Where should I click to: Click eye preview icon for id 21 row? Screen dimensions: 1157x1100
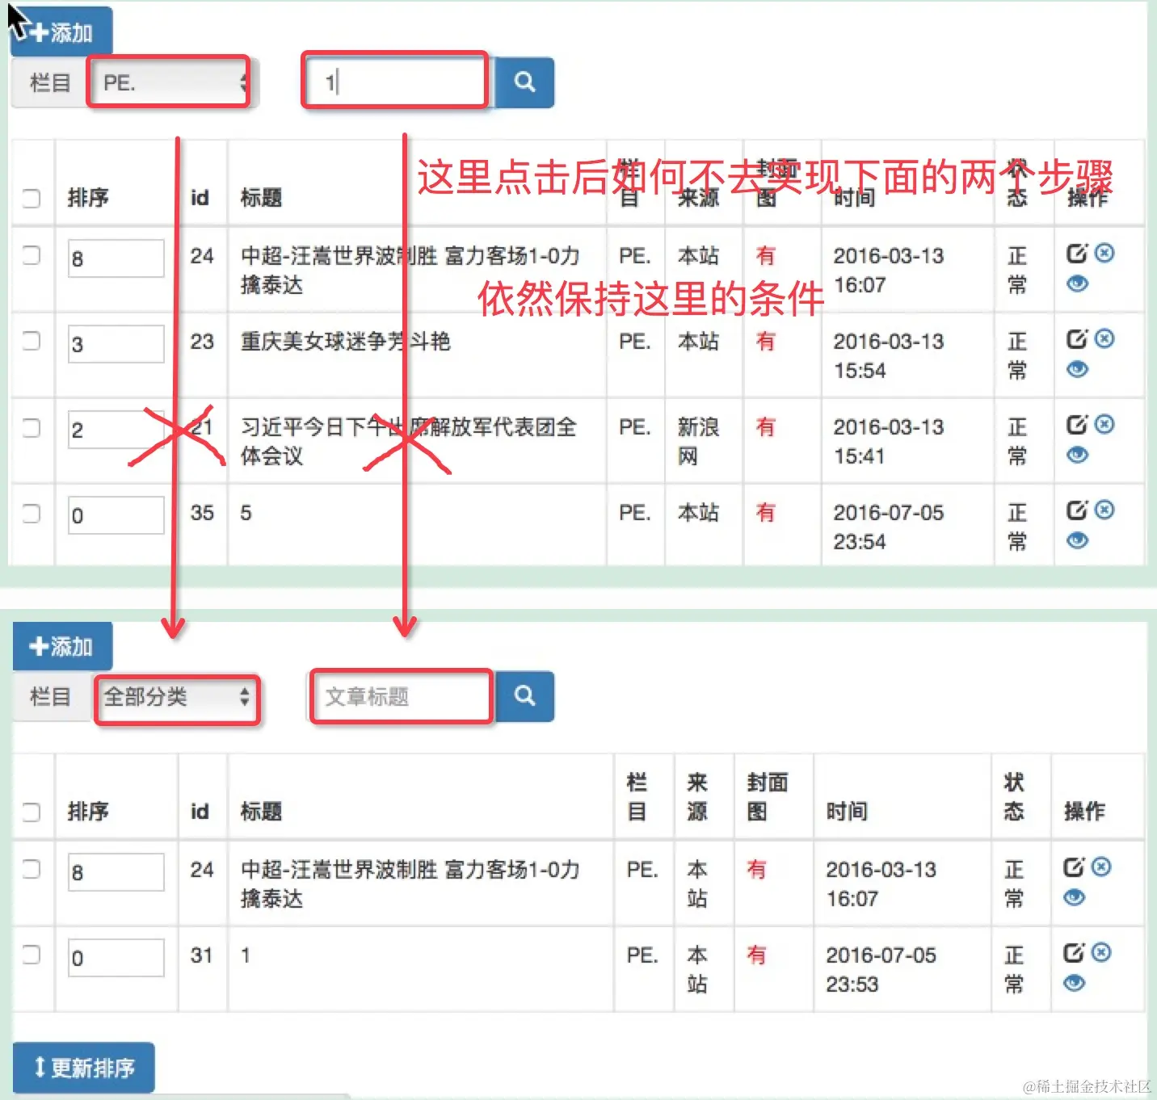coord(1077,455)
